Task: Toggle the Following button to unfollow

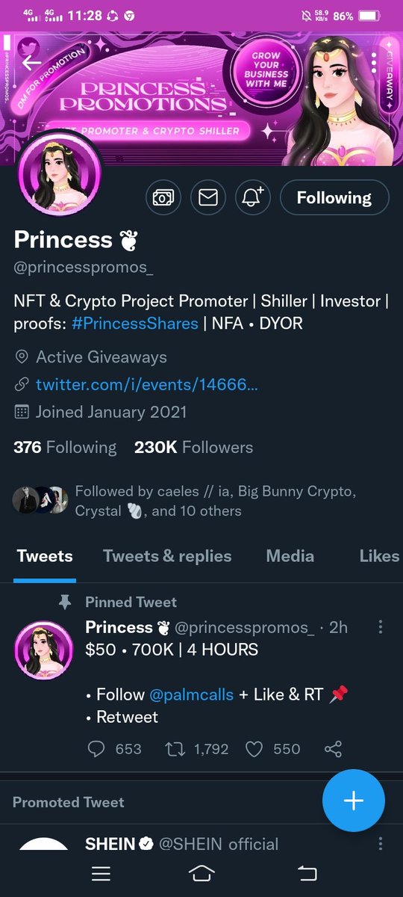Action: 334,197
